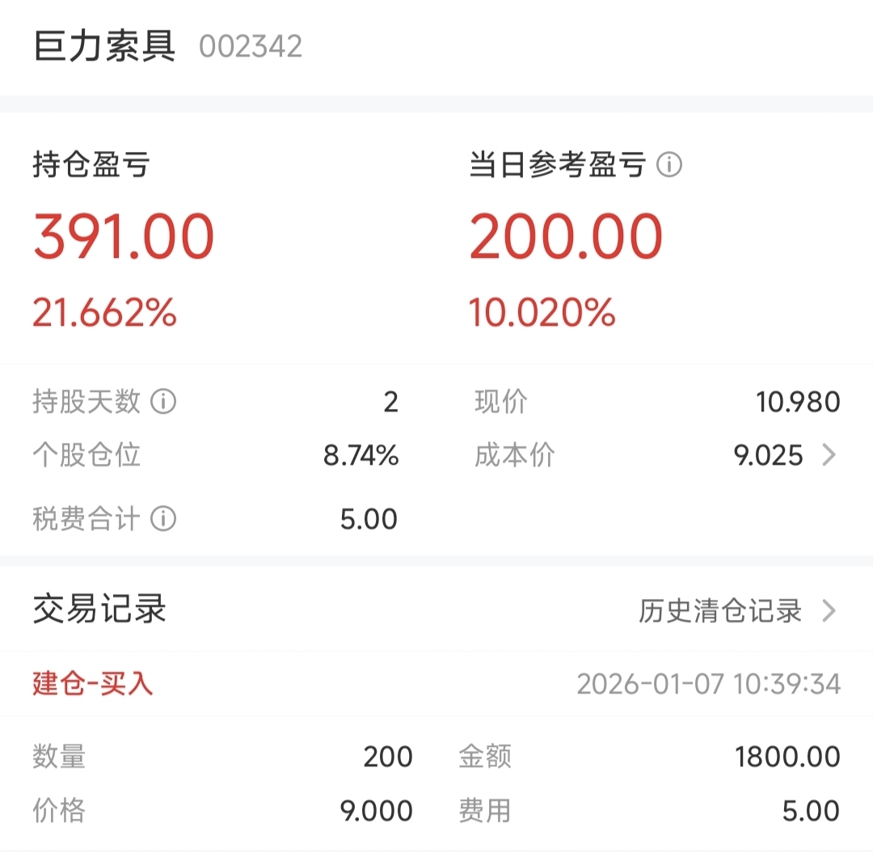Tap the 个股仓位 8.74% figure
The width and height of the screenshot is (873, 852).
pos(361,456)
